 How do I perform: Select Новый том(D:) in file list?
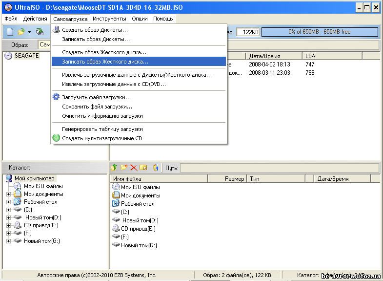(x=140, y=220)
